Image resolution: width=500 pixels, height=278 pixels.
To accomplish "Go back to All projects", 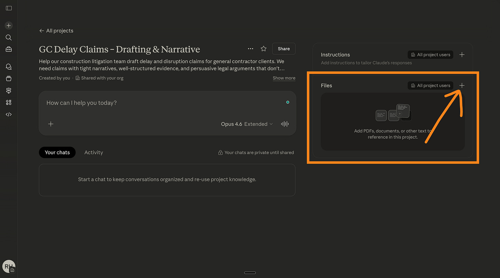I will click(x=56, y=31).
